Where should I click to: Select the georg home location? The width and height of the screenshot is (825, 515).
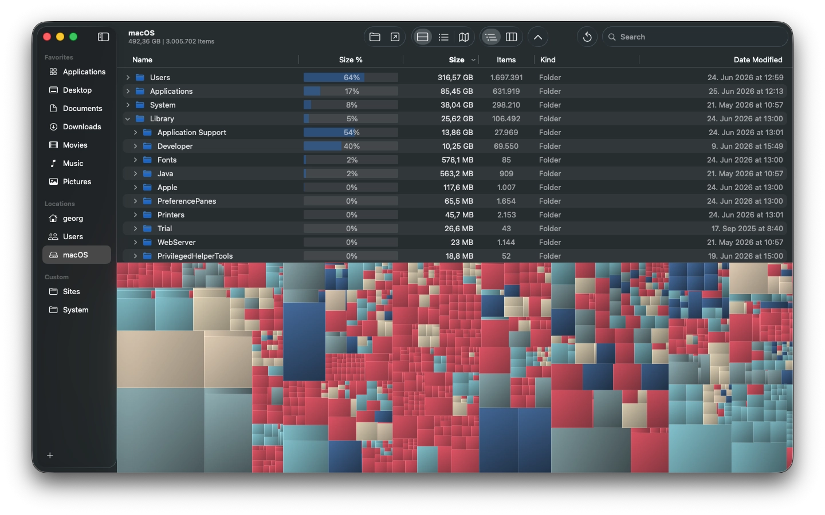pyautogui.click(x=77, y=218)
